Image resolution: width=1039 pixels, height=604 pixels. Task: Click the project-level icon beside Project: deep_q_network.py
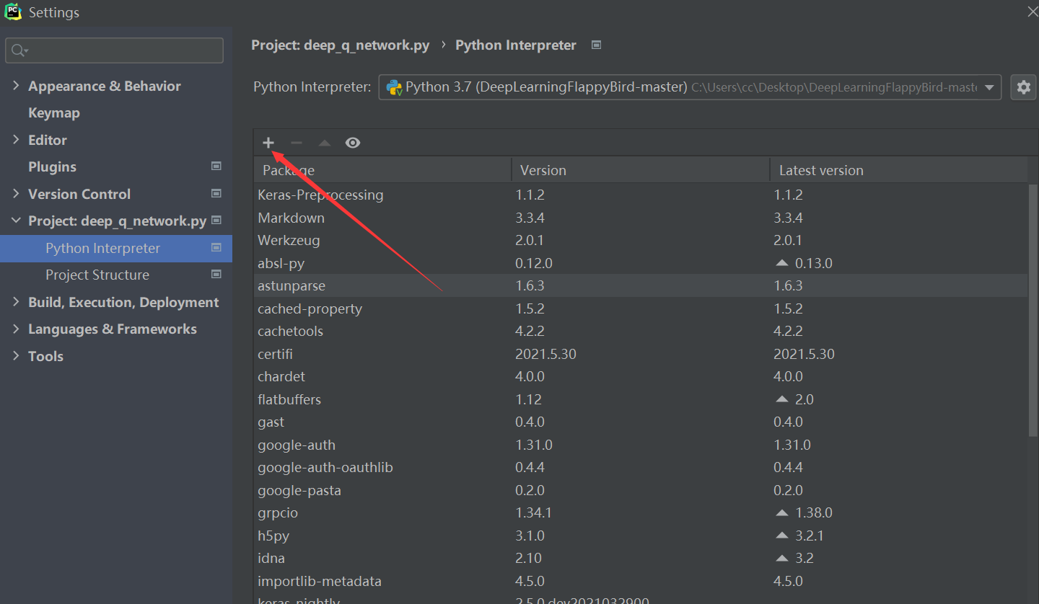click(x=216, y=220)
